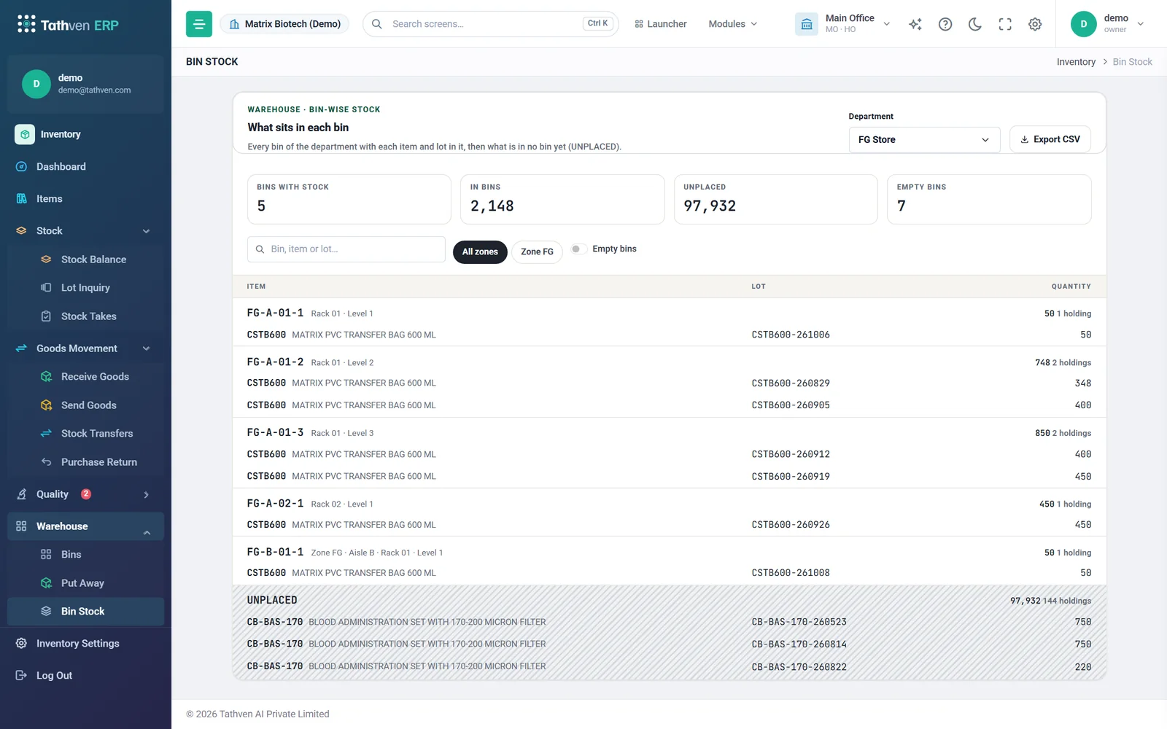Expand the Quality section
The height and width of the screenshot is (729, 1167).
(x=146, y=494)
